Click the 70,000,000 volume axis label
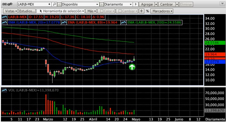 coord(214,93)
